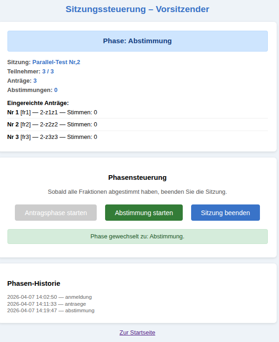This screenshot has height=342, width=279.
Task: Click the Abstimmung starten button
Action: click(144, 213)
